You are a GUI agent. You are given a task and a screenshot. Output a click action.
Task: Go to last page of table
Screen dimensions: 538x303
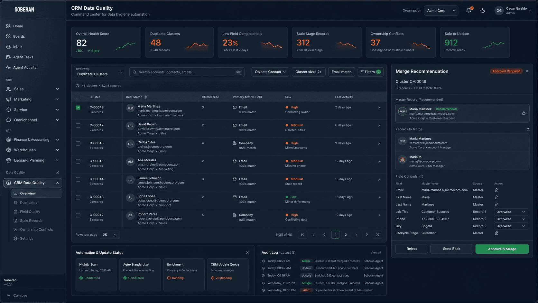377,235
